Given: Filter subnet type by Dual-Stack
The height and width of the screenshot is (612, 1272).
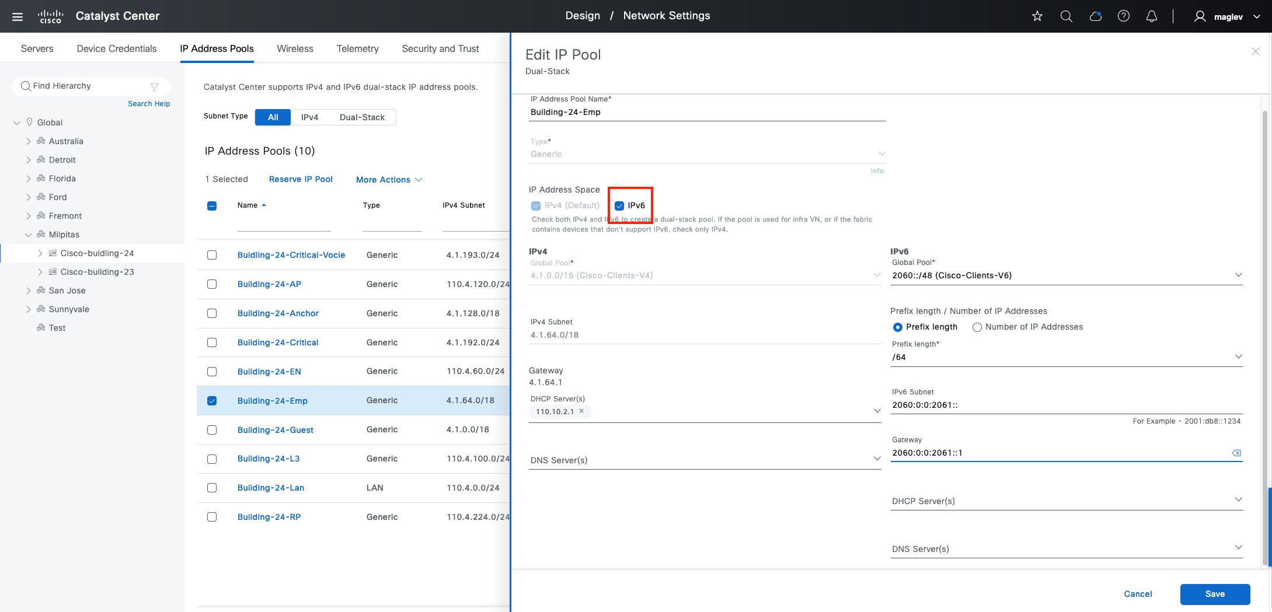Looking at the screenshot, I should pyautogui.click(x=362, y=117).
